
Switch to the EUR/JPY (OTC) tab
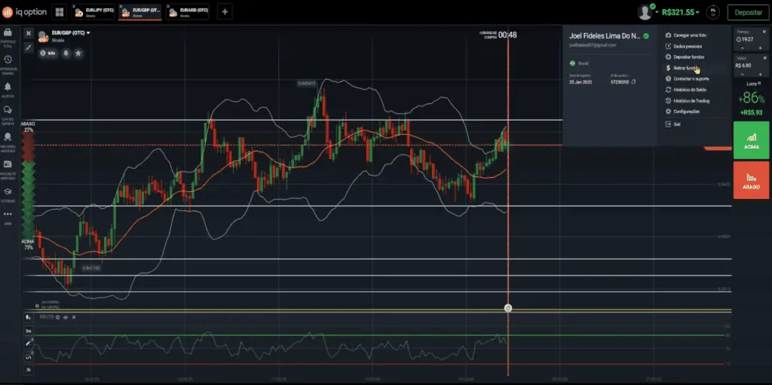93,12
